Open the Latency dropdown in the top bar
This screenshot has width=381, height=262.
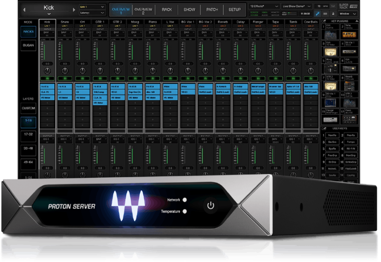92,13
